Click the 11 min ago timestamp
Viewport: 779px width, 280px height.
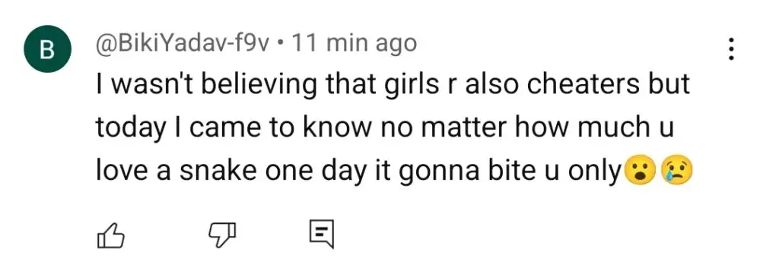353,45
